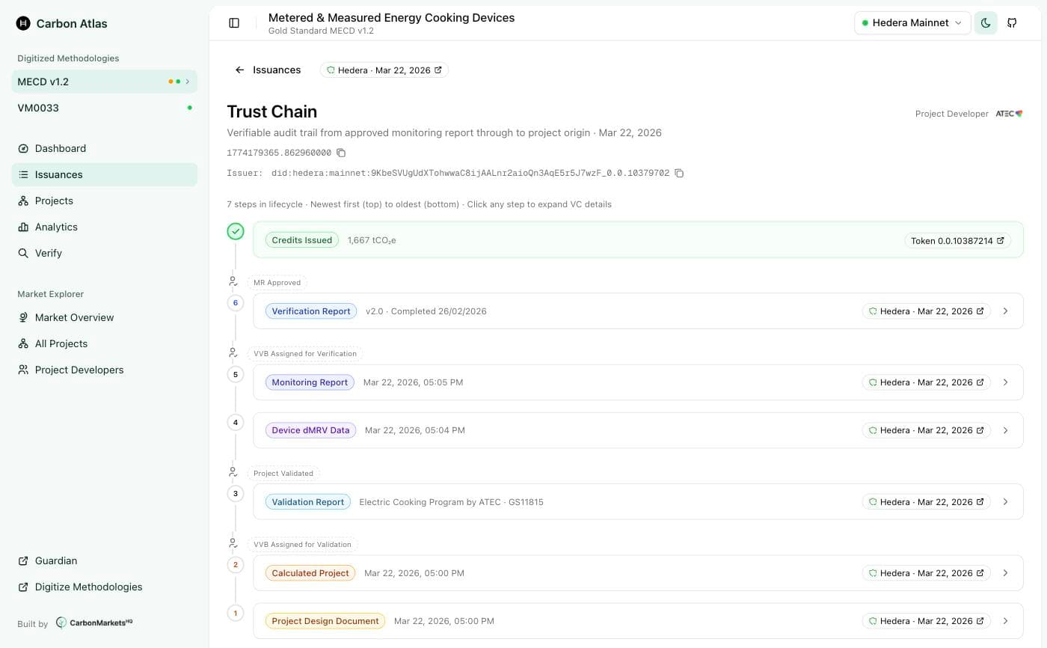Image resolution: width=1047 pixels, height=648 pixels.
Task: Click step number 2 circle
Action: coord(236,565)
